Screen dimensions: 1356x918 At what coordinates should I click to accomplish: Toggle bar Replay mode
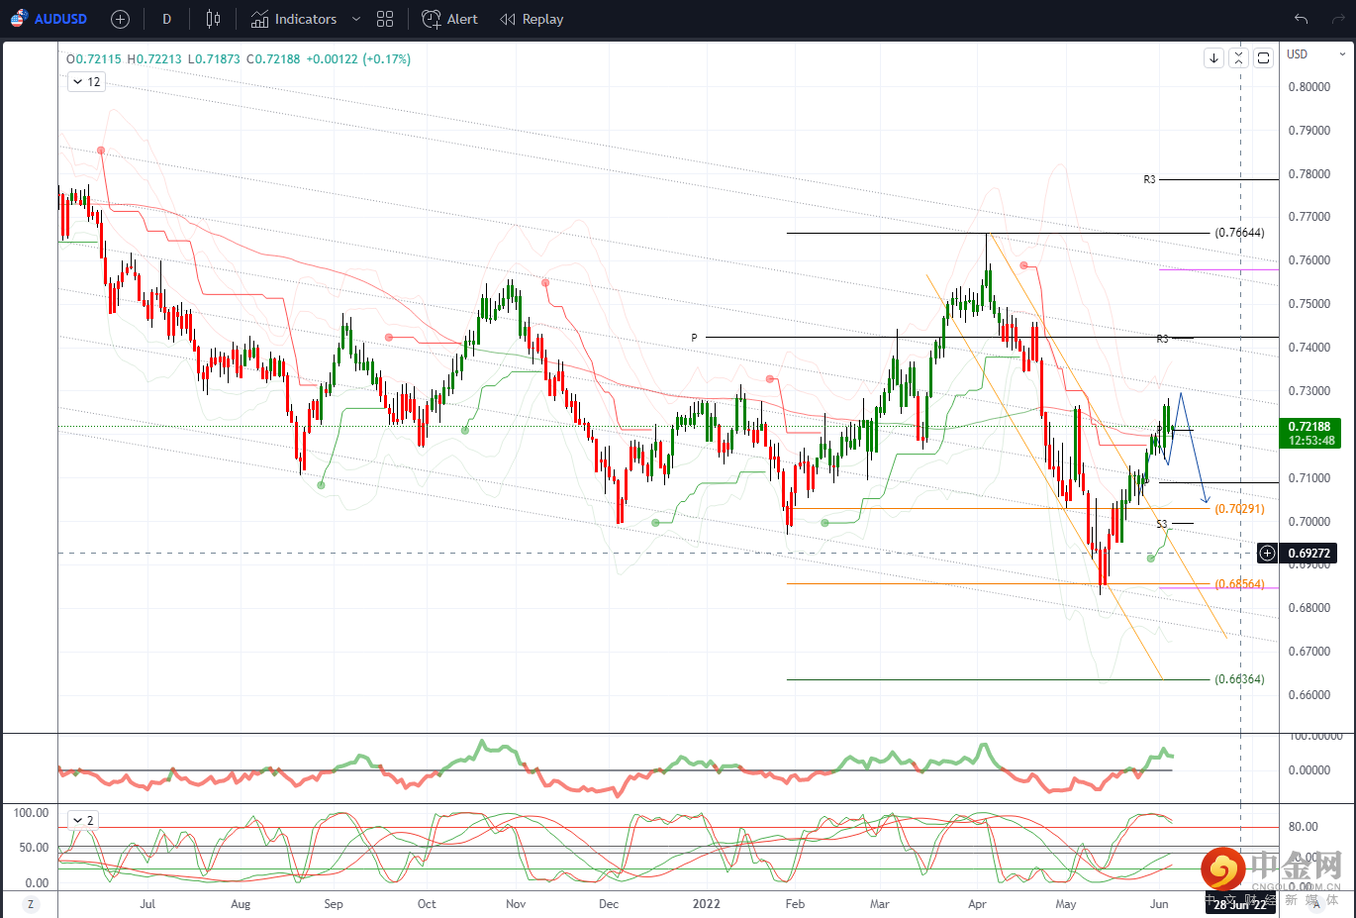pos(532,19)
